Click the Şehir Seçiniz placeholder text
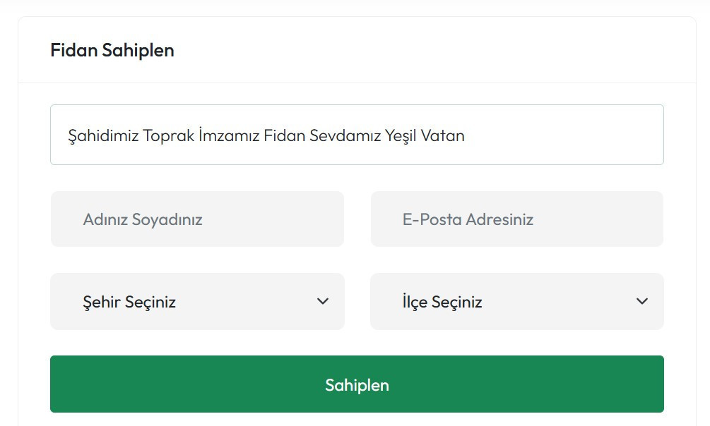 (x=128, y=301)
